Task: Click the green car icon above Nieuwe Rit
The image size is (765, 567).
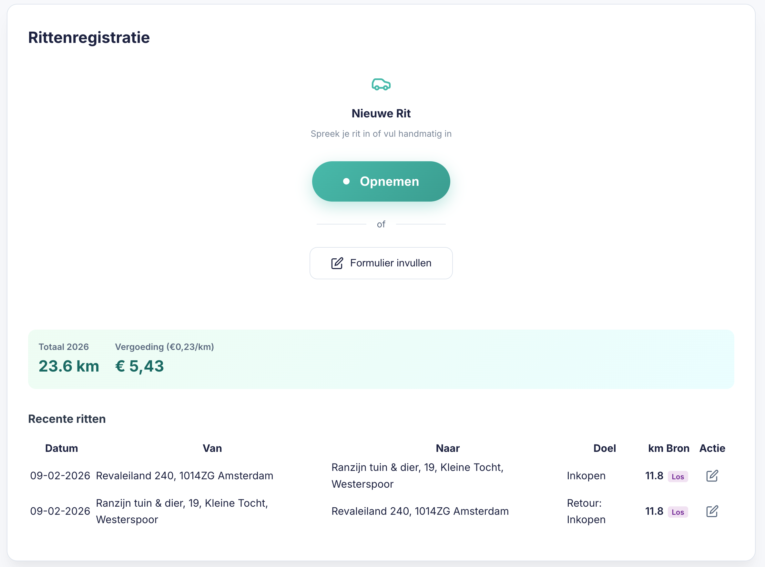Action: click(381, 85)
